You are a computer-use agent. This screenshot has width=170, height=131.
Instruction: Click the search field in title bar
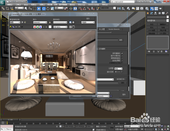point(122,2)
